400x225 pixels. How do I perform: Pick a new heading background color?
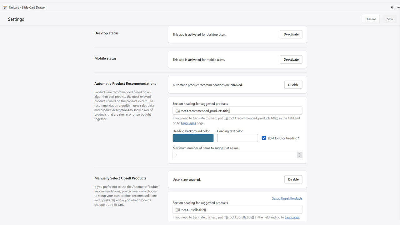click(193, 138)
